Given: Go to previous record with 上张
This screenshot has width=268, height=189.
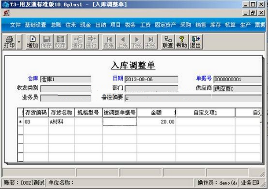Looking at the screenshot, I should click(x=123, y=41).
